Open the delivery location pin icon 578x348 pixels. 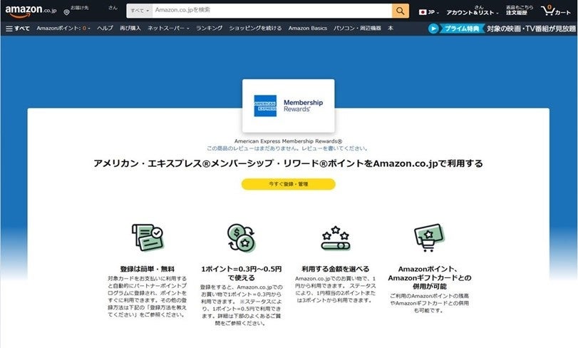pos(66,13)
